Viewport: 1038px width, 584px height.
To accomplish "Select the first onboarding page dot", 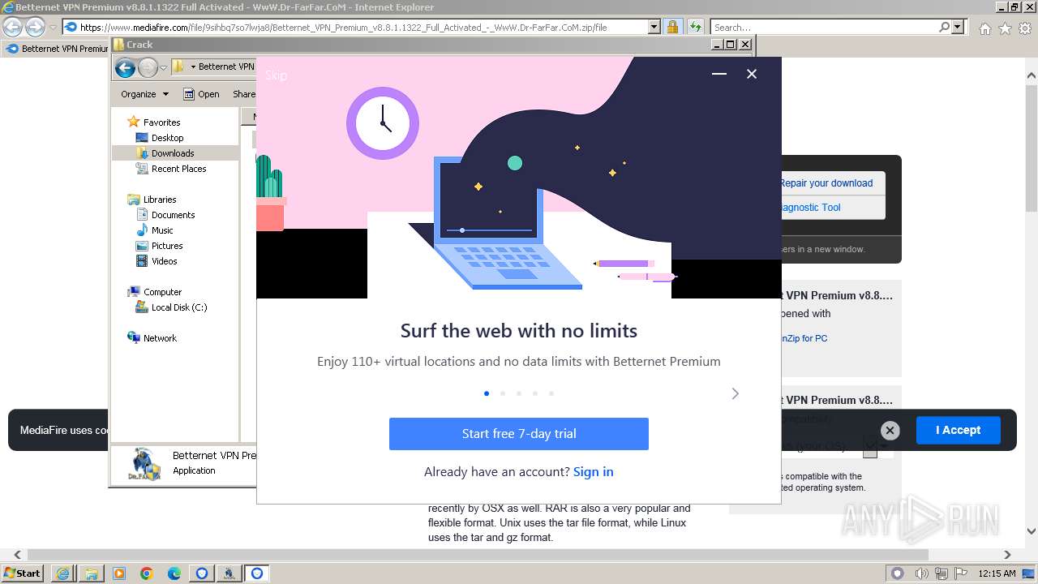I will click(487, 393).
